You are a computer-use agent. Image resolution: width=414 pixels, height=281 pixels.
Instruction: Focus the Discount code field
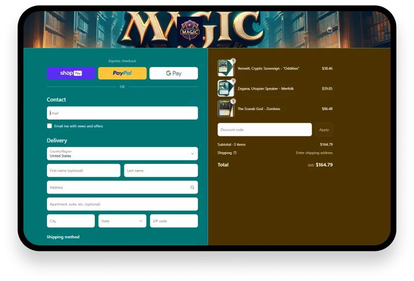[265, 130]
